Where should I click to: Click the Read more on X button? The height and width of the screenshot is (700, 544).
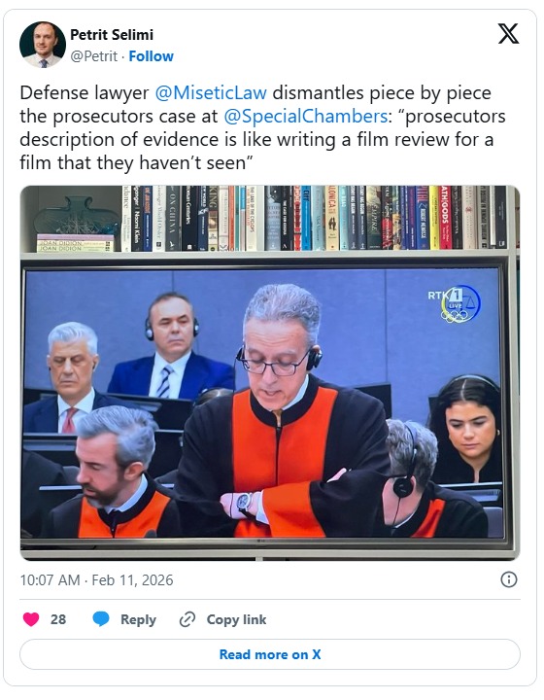pos(270,654)
